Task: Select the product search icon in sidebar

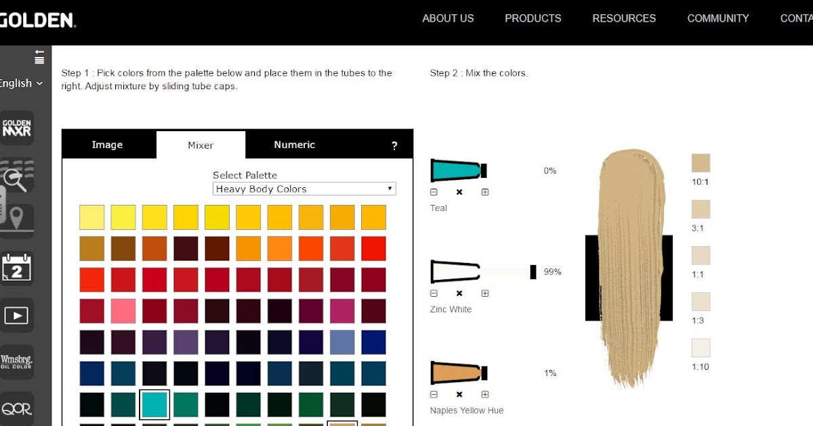Action: 17,174
